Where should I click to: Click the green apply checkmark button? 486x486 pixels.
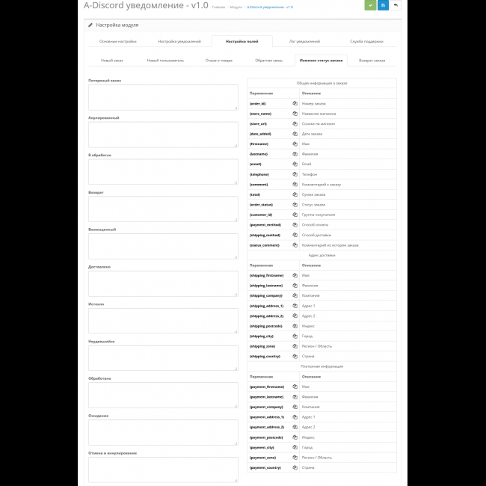(x=370, y=5)
